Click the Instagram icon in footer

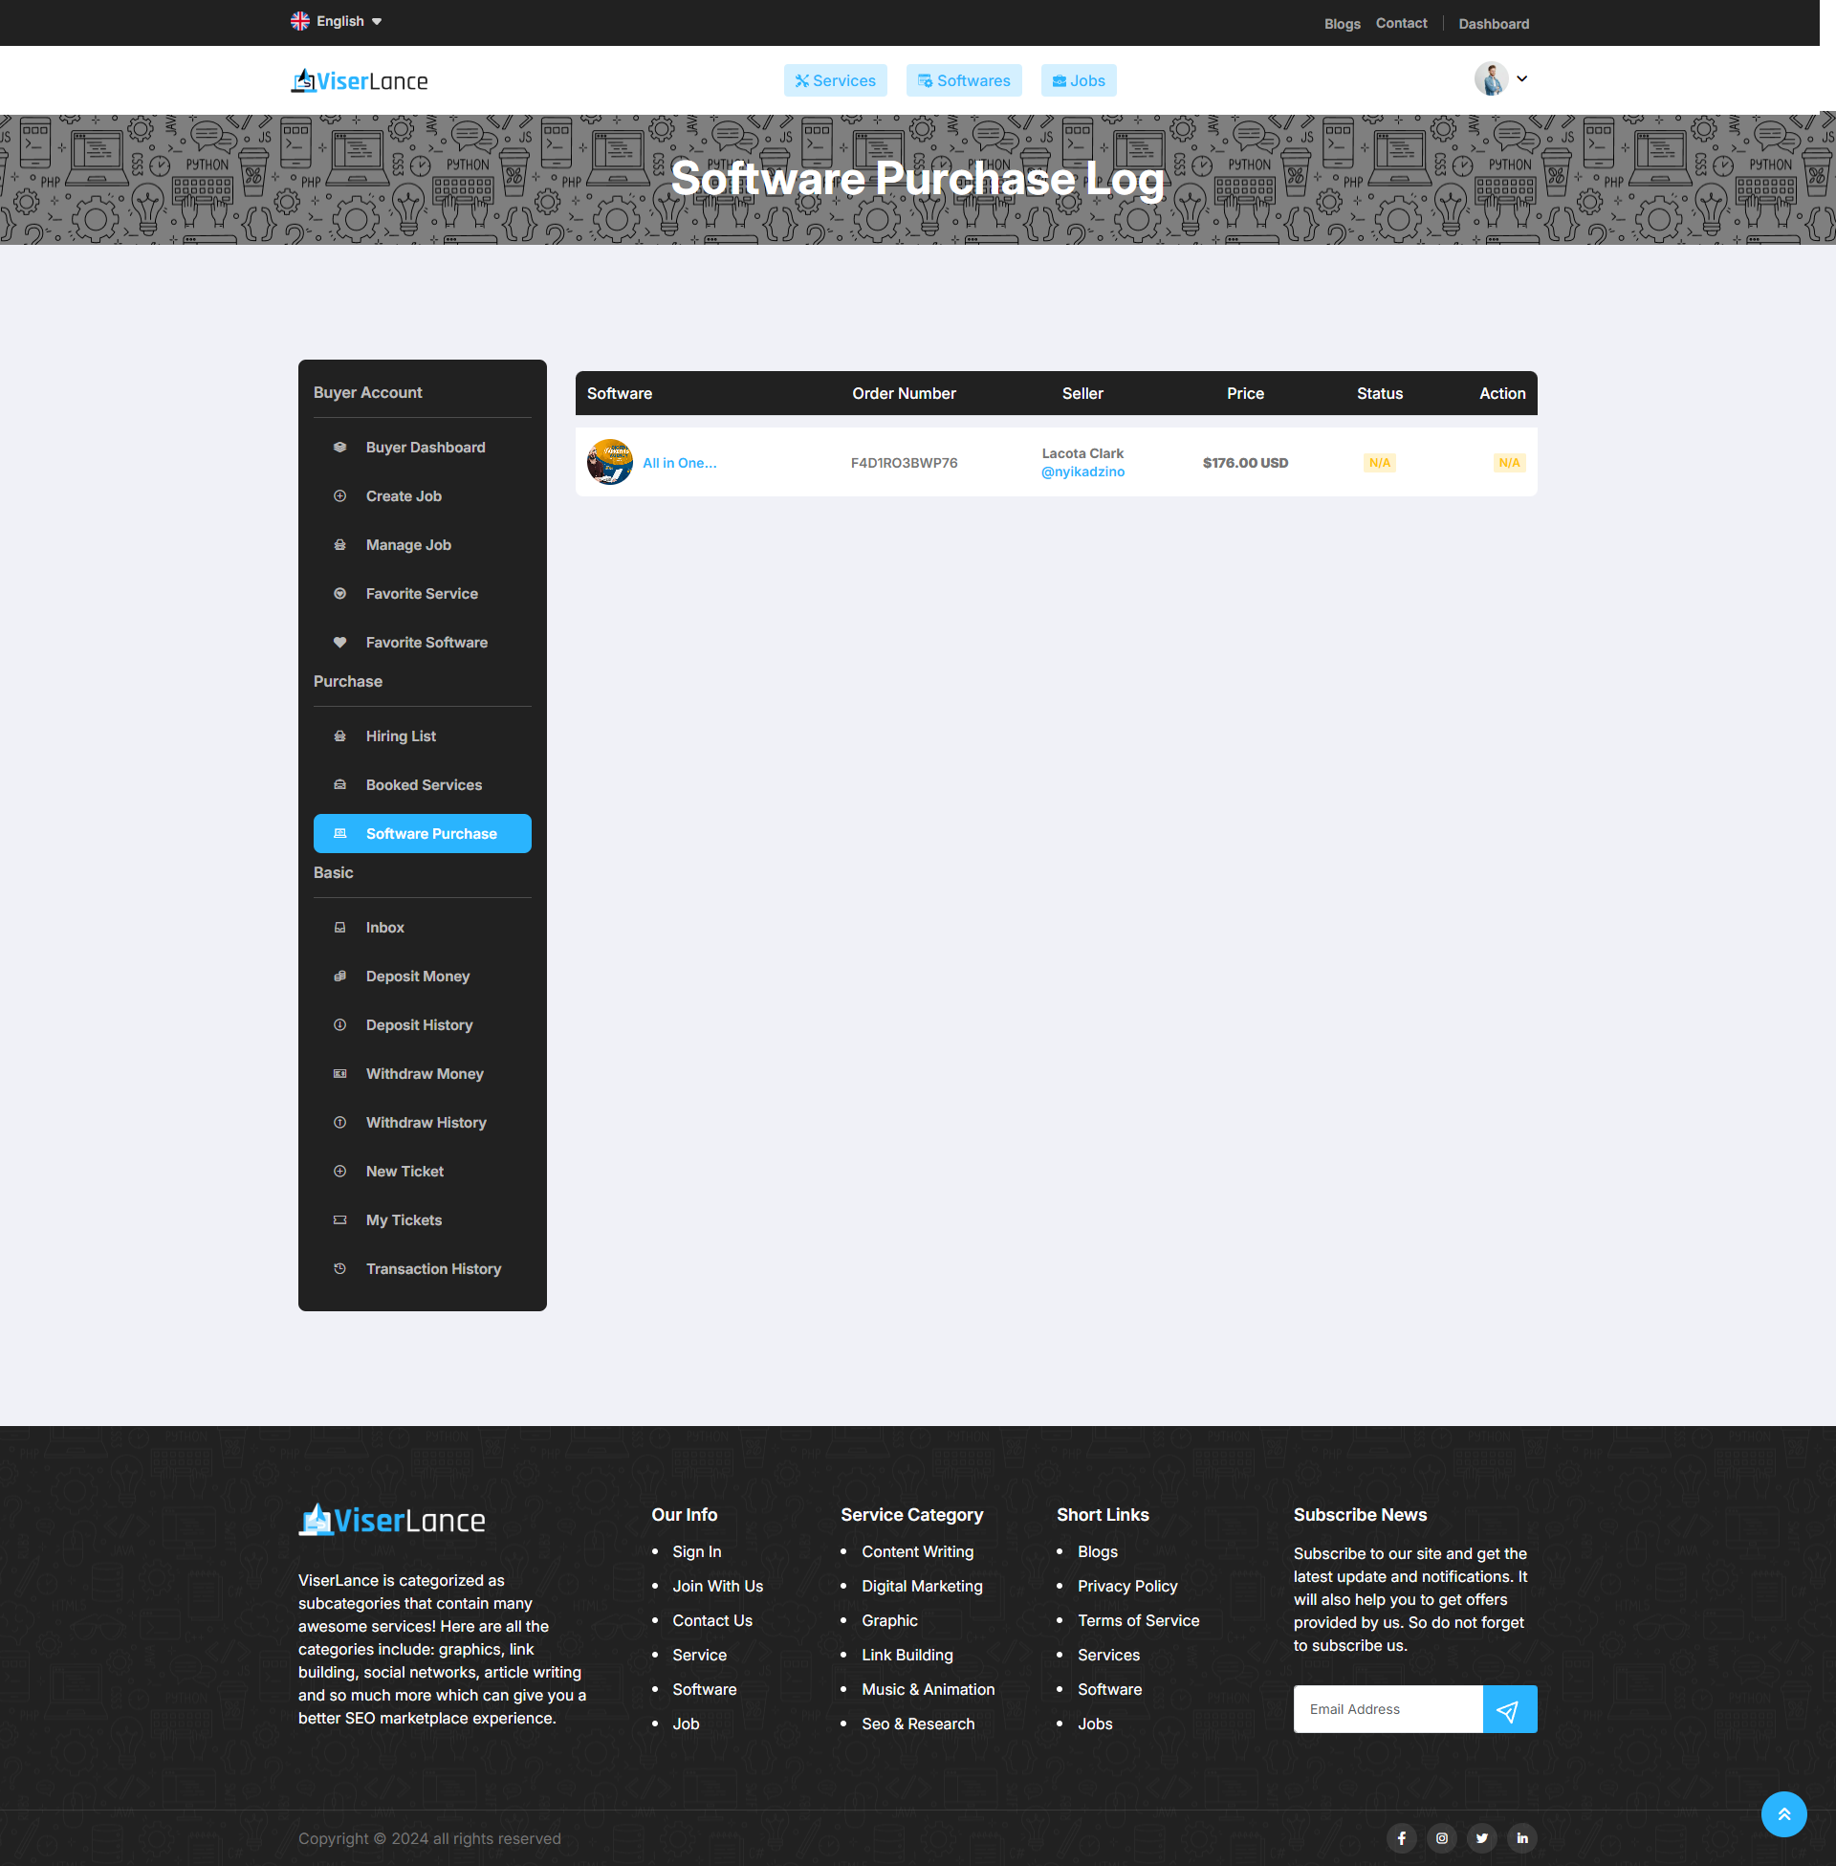1442,1838
